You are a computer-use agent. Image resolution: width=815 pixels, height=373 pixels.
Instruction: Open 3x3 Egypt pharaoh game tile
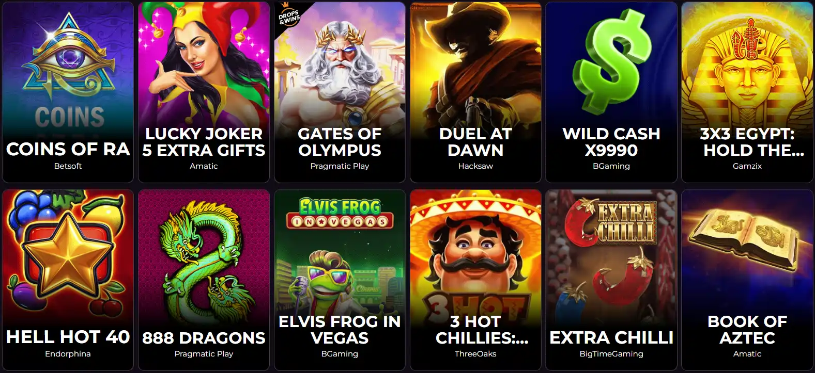pos(747,92)
